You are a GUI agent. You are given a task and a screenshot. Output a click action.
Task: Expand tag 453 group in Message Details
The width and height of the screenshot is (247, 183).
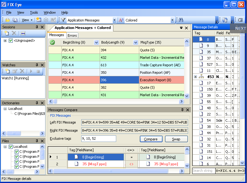(196, 77)
